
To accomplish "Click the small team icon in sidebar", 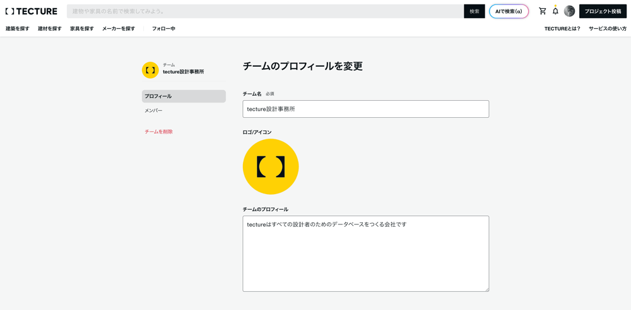I will (150, 70).
